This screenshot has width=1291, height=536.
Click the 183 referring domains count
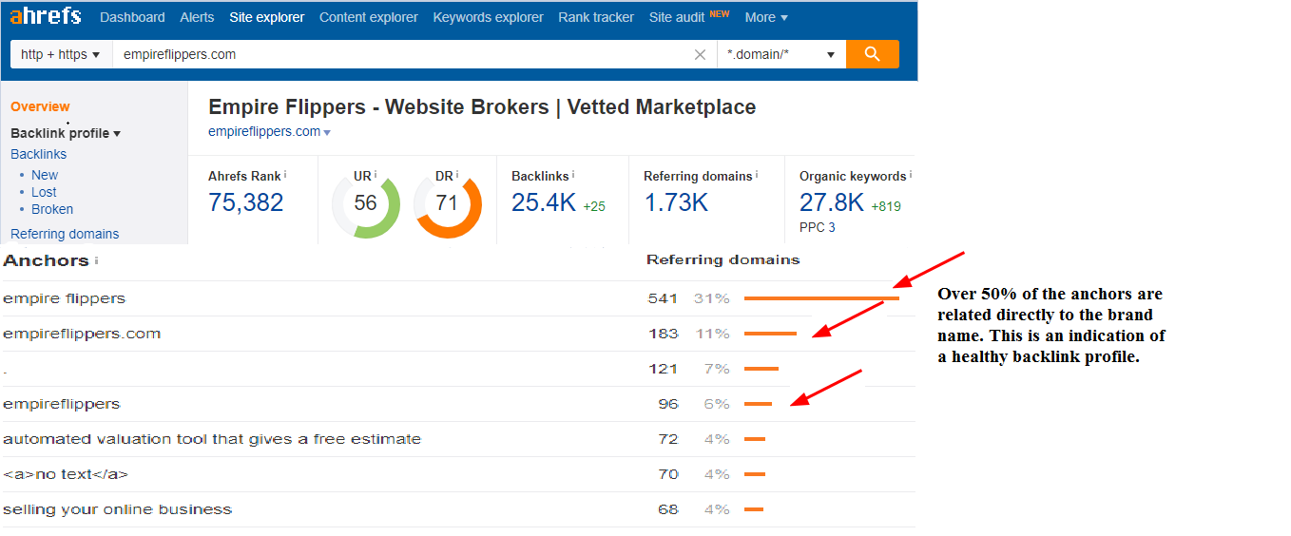(x=663, y=334)
